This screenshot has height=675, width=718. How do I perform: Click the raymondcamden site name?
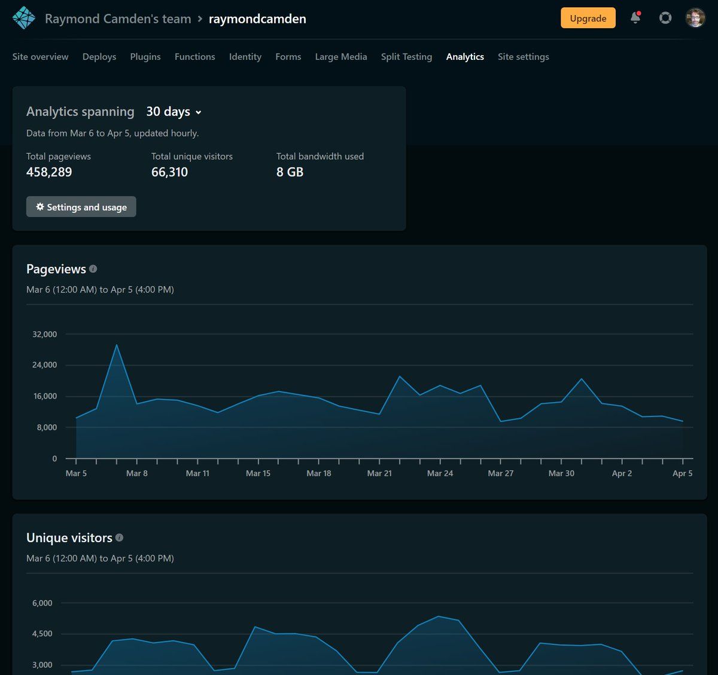(x=257, y=19)
